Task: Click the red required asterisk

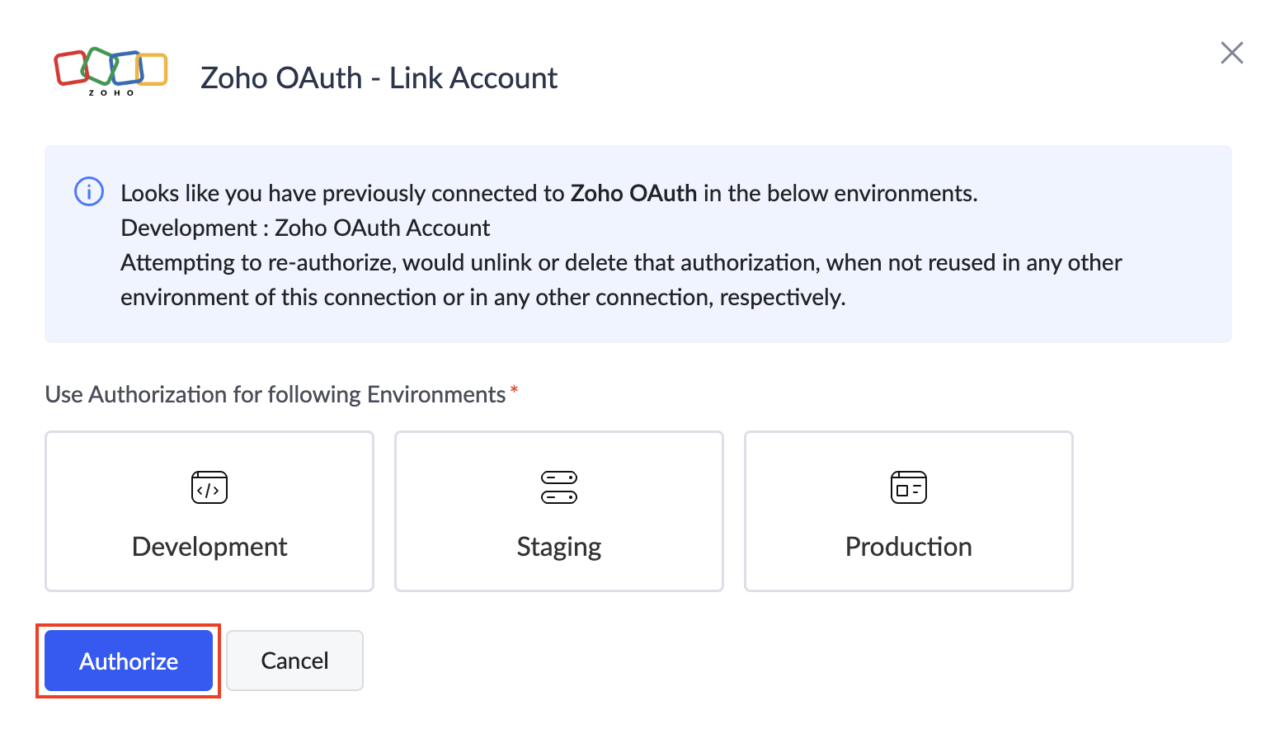Action: (514, 390)
